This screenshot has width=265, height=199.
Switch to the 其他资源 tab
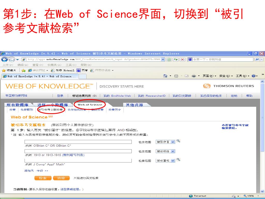[135, 105]
